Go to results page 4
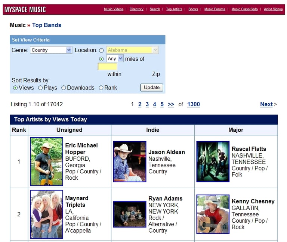The image size is (287, 242). click(x=154, y=104)
